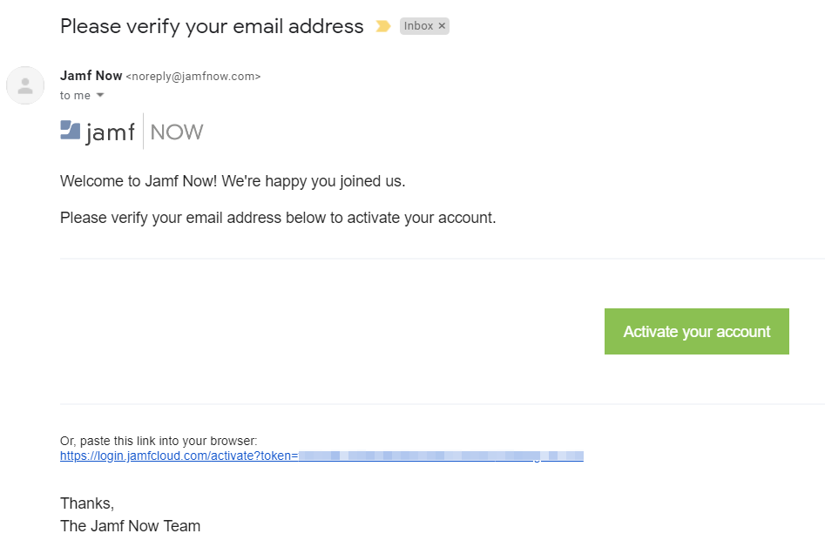Open the login.jamfcloud.com activation link
825x547 pixels.
[321, 456]
